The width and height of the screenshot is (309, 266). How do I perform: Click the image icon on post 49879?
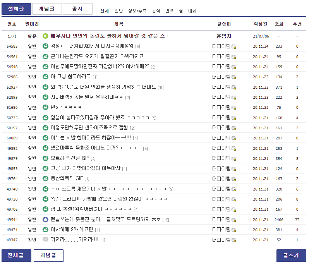[x=46, y=158]
